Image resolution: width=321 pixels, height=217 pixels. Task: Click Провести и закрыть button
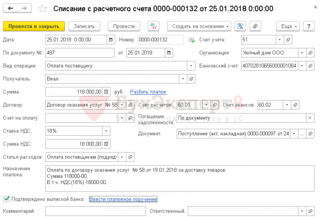point(34,26)
